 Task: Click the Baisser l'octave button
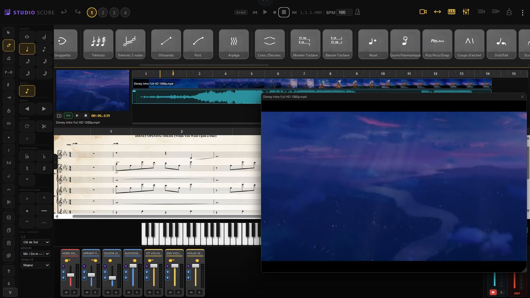[x=338, y=44]
